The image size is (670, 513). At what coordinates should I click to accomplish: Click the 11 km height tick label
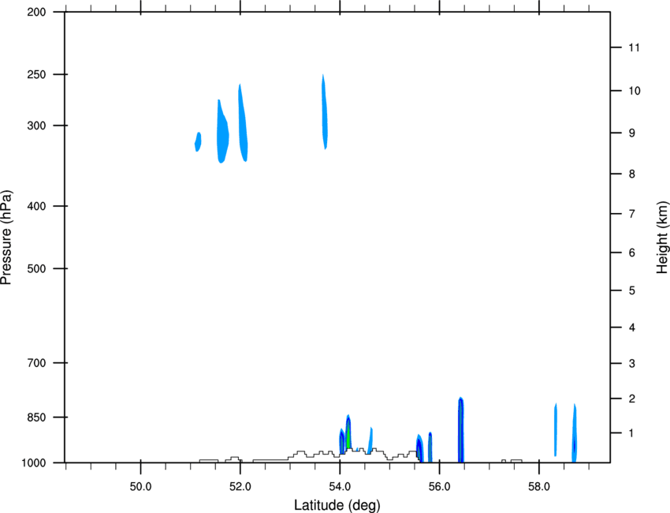coord(634,47)
